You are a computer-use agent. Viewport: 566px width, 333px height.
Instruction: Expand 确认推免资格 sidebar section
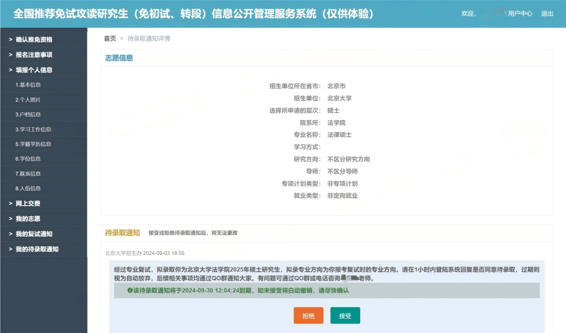tap(34, 39)
